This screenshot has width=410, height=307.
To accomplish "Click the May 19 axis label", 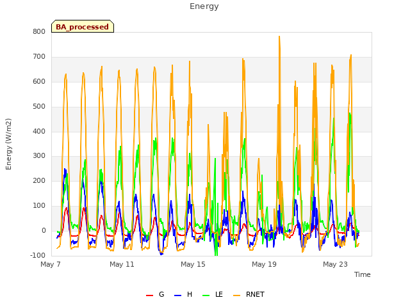I will point(264,264).
